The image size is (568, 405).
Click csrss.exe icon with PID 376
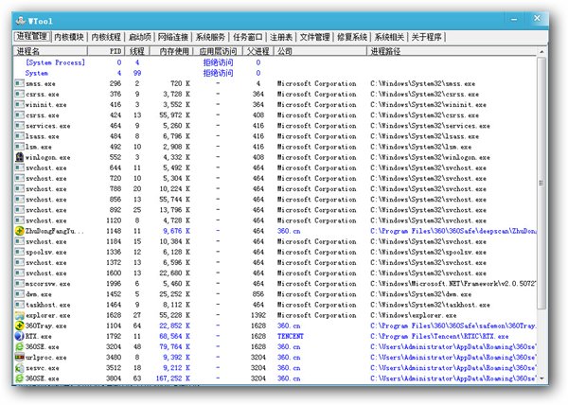point(19,94)
